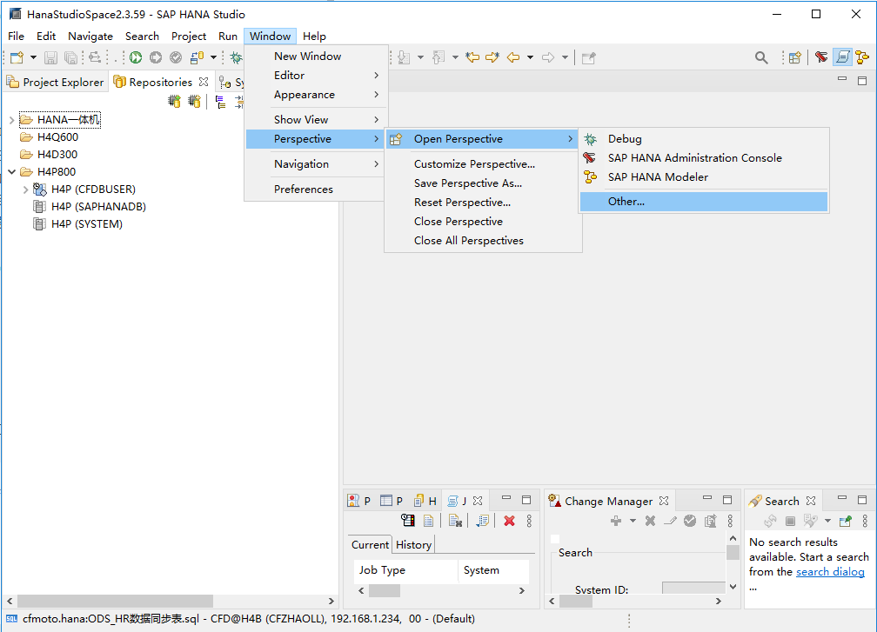The height and width of the screenshot is (632, 877).
Task: Click the Debug bug icon in toolbar
Action: (x=236, y=57)
